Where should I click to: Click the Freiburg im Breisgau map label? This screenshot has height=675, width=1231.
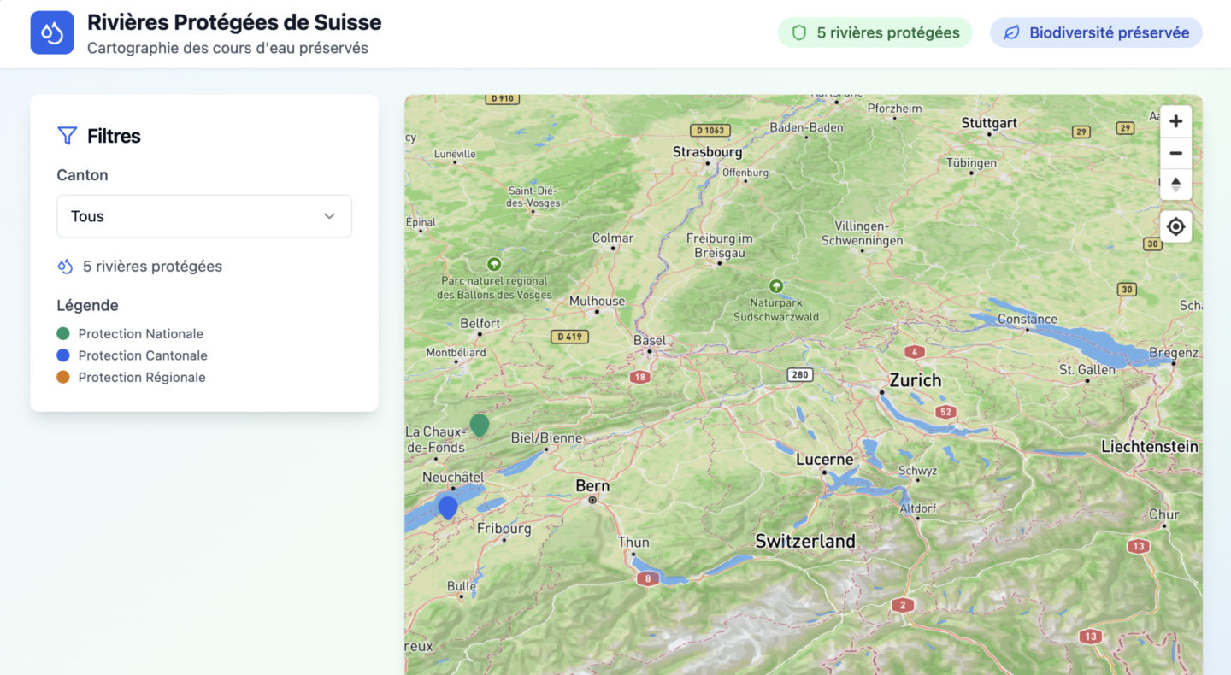pos(719,245)
